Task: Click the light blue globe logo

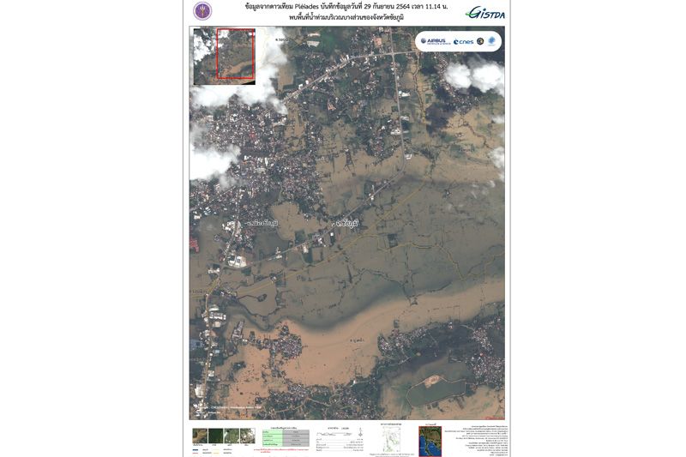Action: pyautogui.click(x=491, y=41)
